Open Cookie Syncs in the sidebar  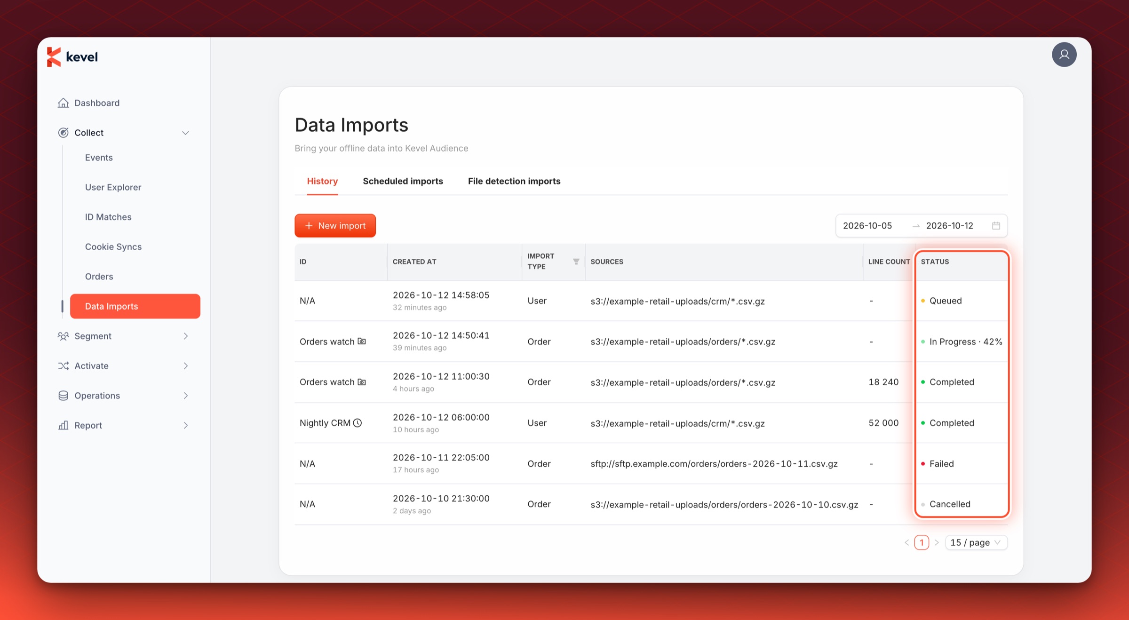click(113, 246)
